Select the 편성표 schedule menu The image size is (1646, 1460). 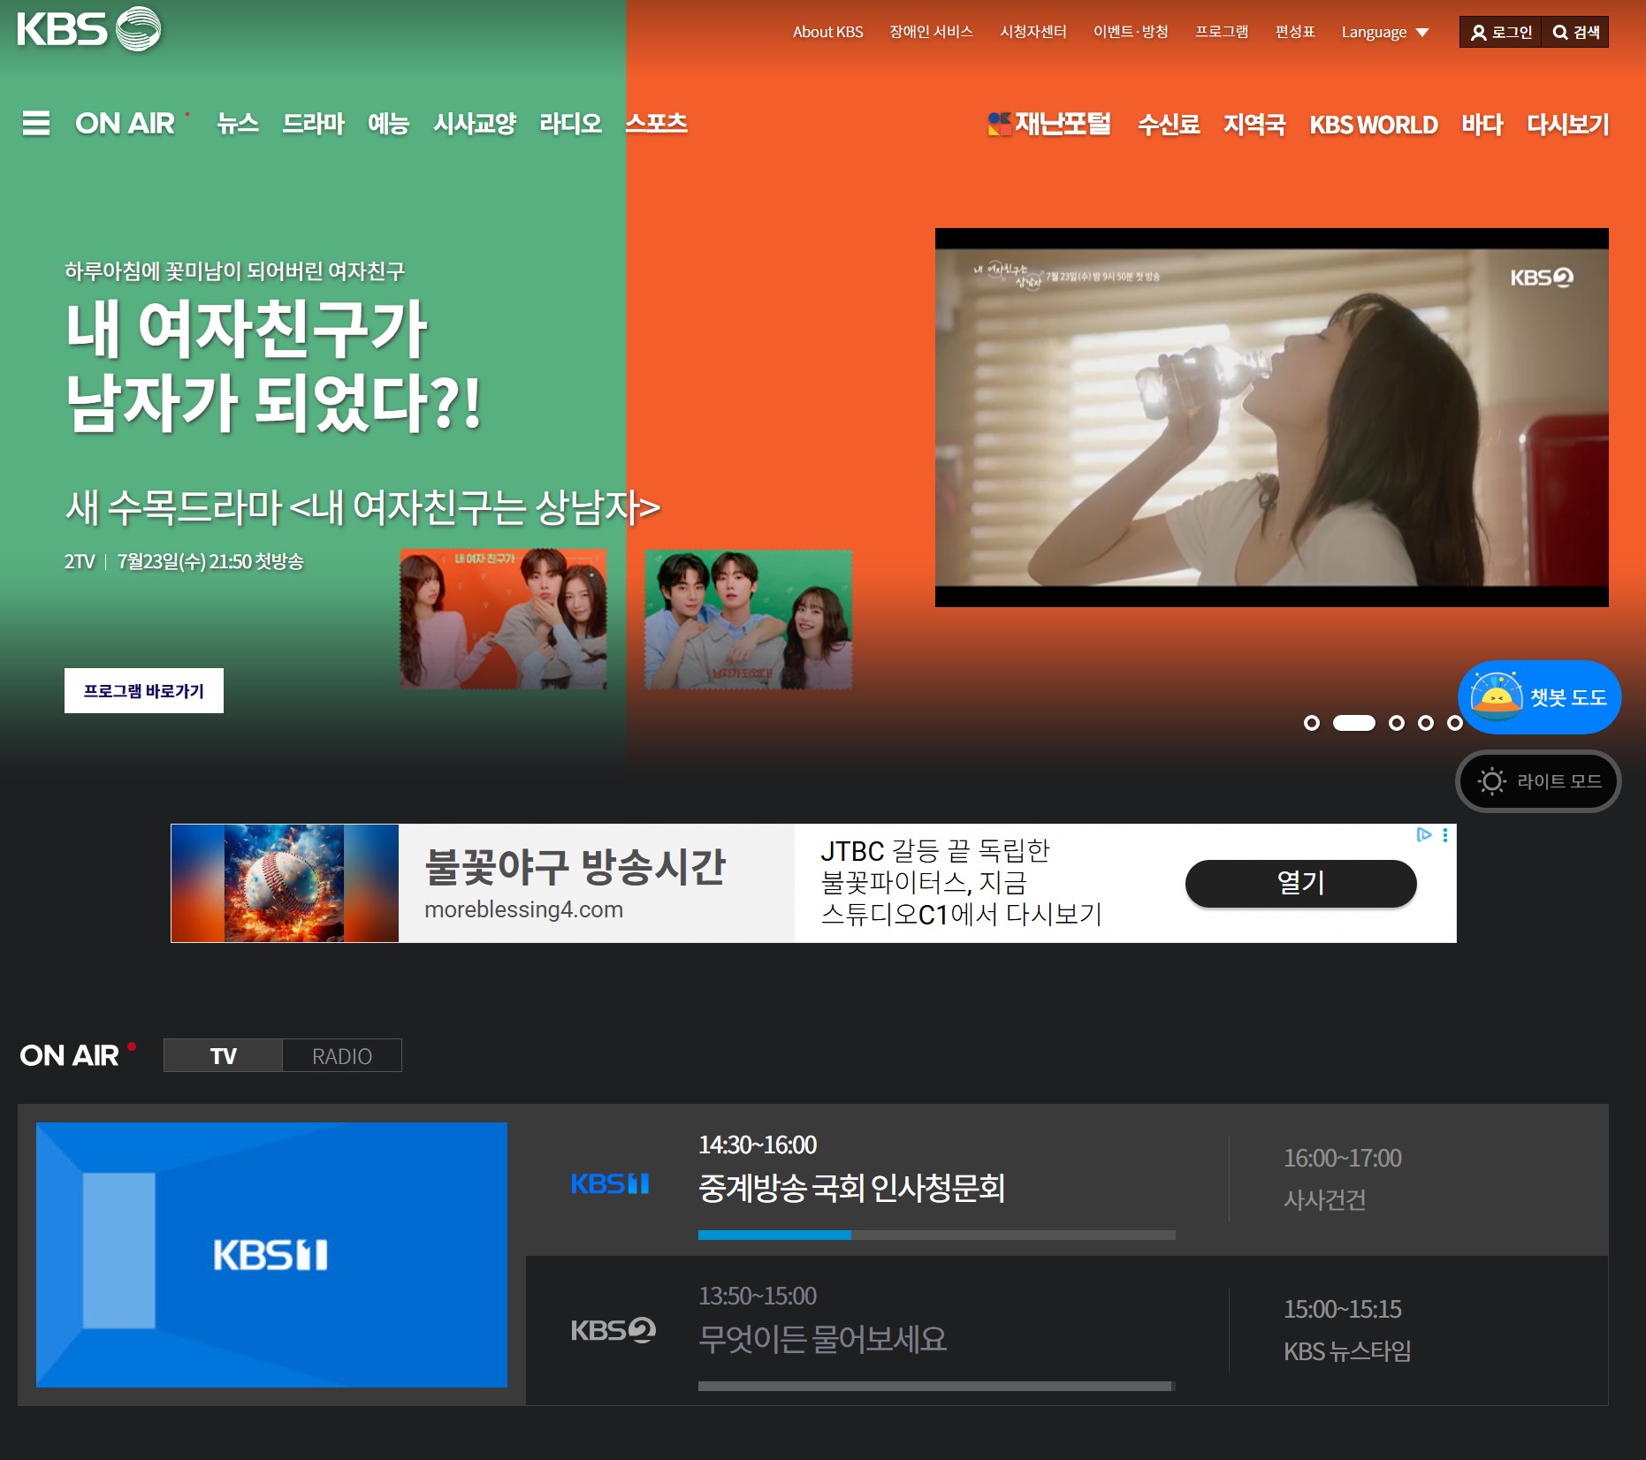click(x=1294, y=32)
